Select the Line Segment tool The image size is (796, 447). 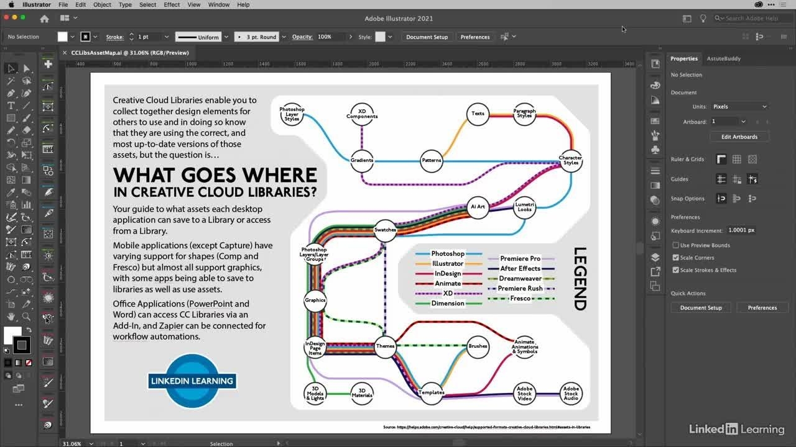tap(27, 106)
